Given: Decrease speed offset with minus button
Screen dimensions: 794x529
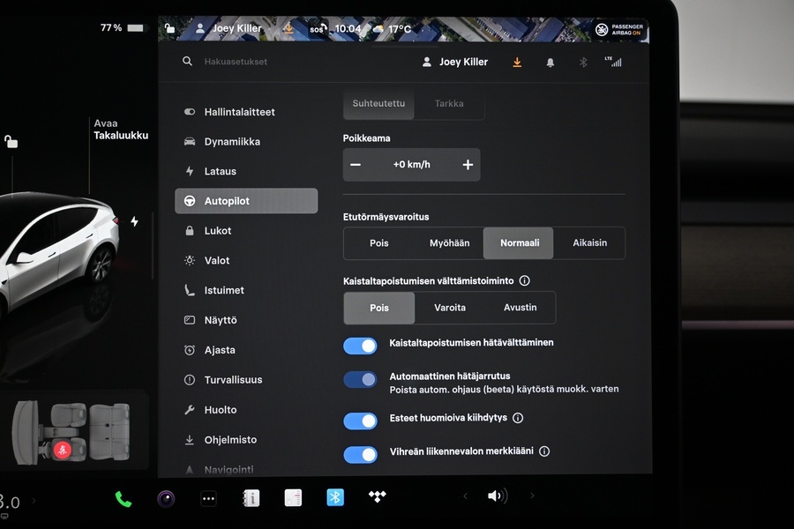Looking at the screenshot, I should [356, 165].
